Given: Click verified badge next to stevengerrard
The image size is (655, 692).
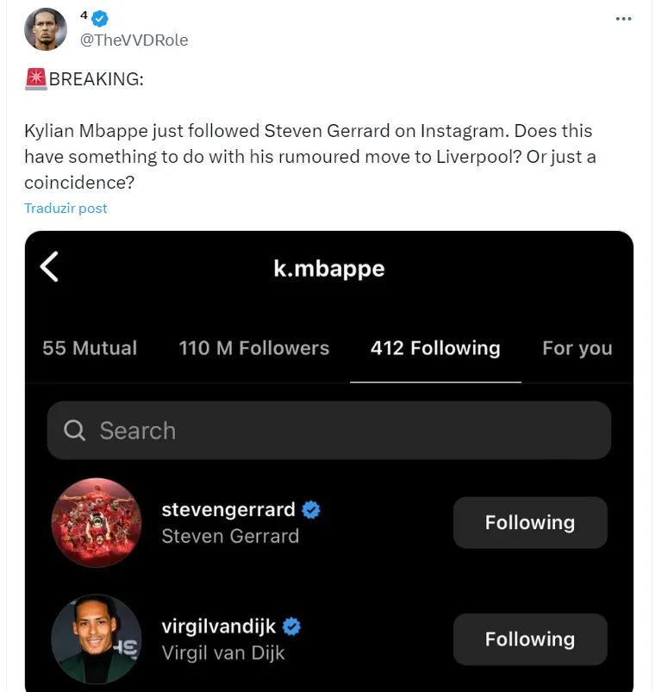Looking at the screenshot, I should click(311, 510).
